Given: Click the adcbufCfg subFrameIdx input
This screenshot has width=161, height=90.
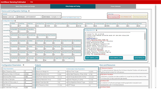Looking at the screenshot, I should coord(14,37).
